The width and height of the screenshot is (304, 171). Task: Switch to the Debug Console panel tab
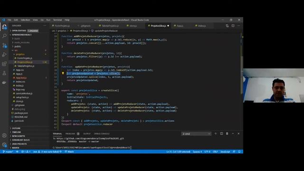[x=102, y=134]
